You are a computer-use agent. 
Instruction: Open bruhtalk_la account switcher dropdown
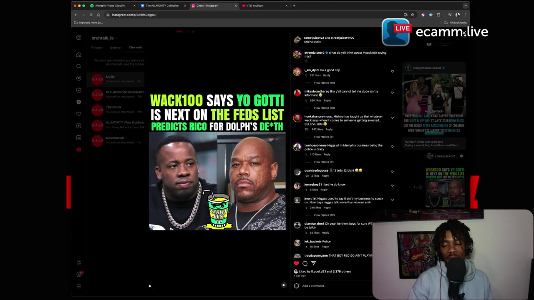[105, 38]
